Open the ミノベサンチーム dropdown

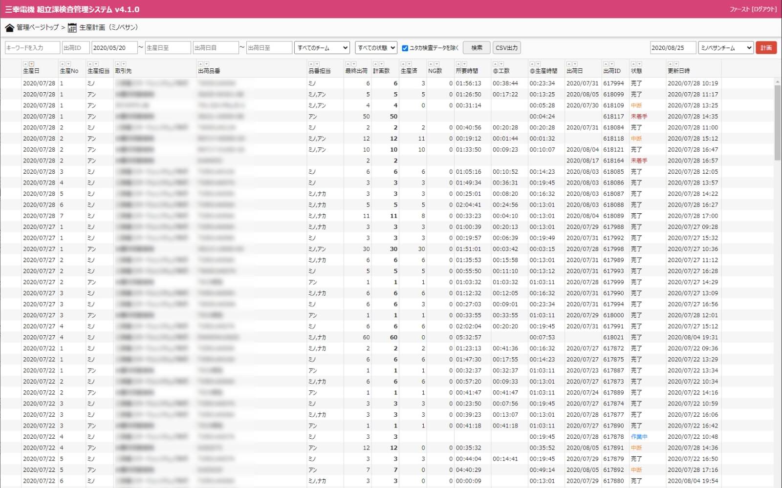coord(726,48)
